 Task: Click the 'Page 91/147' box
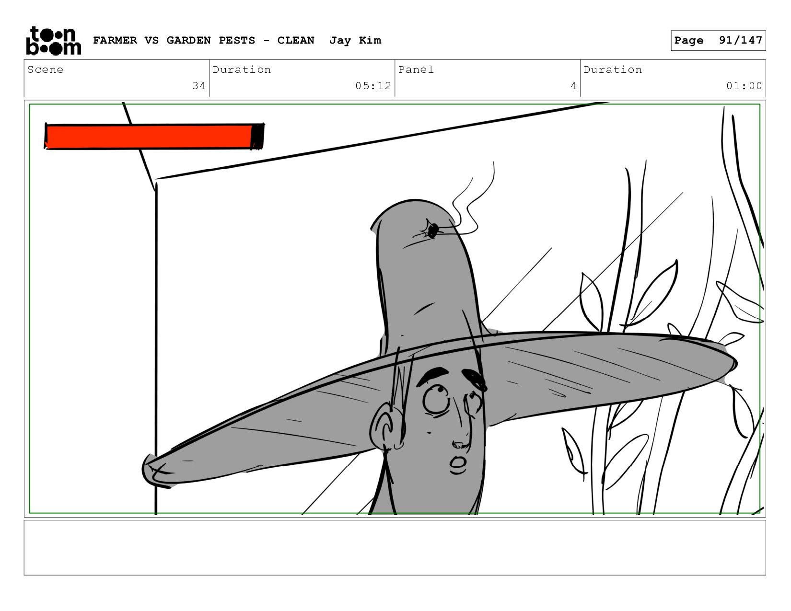[x=718, y=40]
